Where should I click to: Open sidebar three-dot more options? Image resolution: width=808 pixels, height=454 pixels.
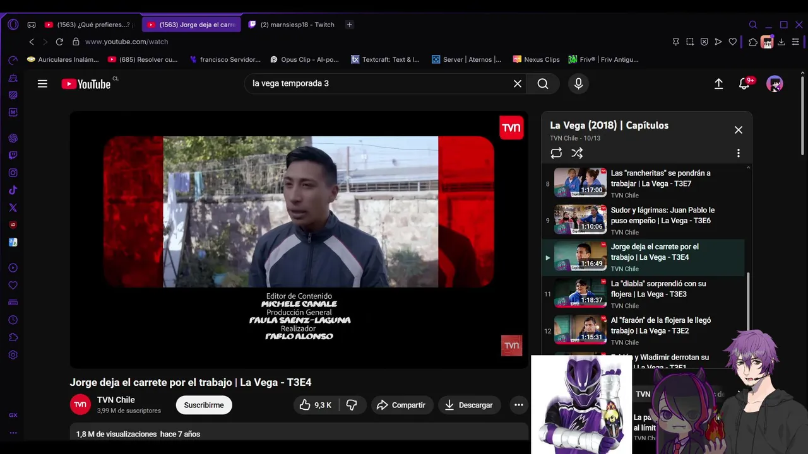click(13, 433)
